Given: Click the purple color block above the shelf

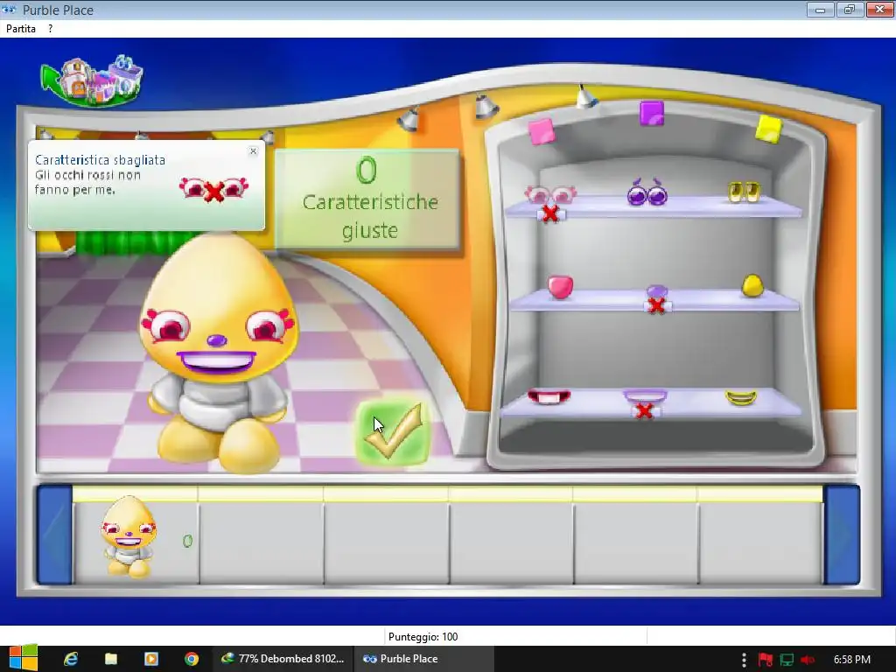Looking at the screenshot, I should [x=651, y=113].
